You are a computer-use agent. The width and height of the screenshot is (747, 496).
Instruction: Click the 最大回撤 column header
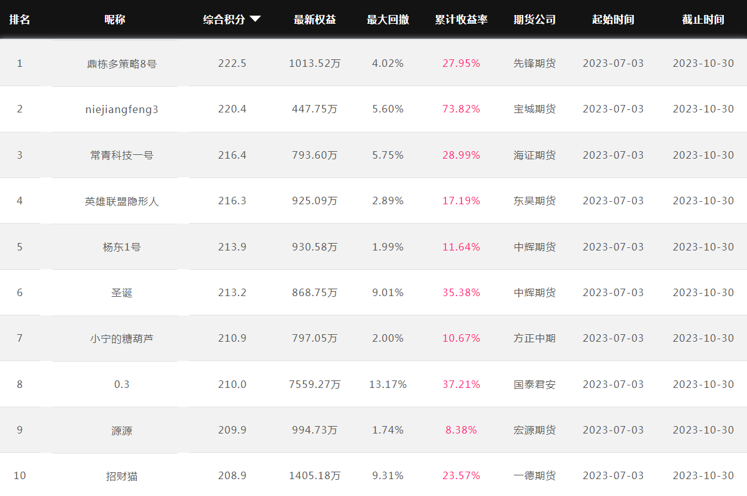coord(388,19)
